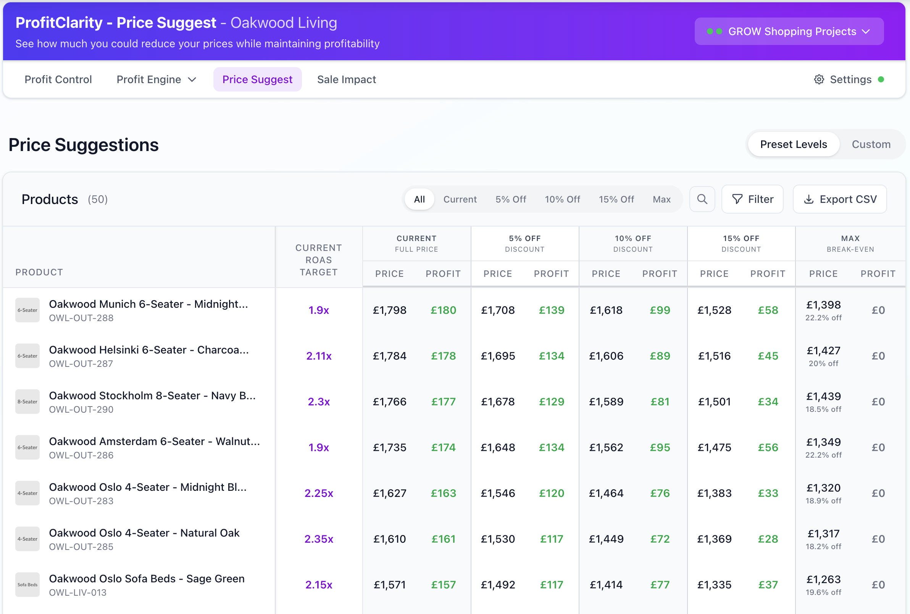Switch to Custom pricing mode

871,144
